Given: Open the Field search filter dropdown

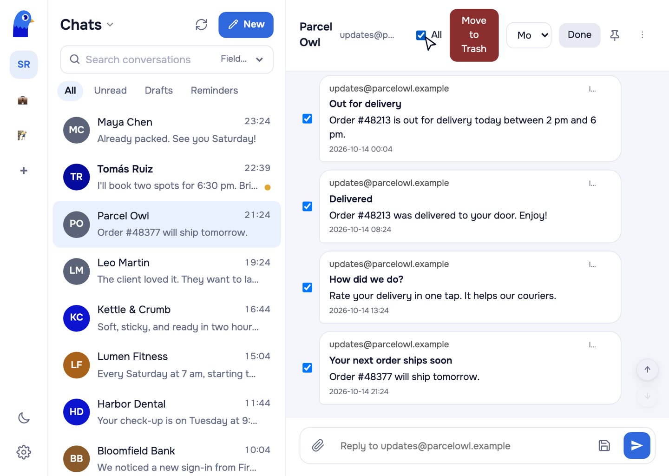Looking at the screenshot, I should point(241,59).
